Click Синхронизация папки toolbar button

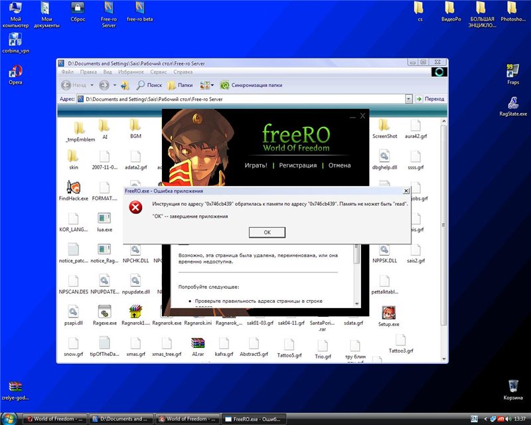(x=251, y=85)
